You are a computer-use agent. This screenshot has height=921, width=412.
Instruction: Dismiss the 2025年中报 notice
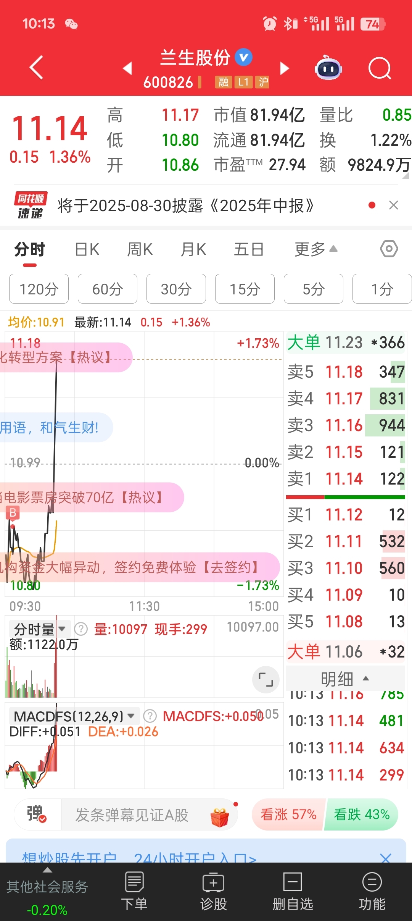coord(394,205)
